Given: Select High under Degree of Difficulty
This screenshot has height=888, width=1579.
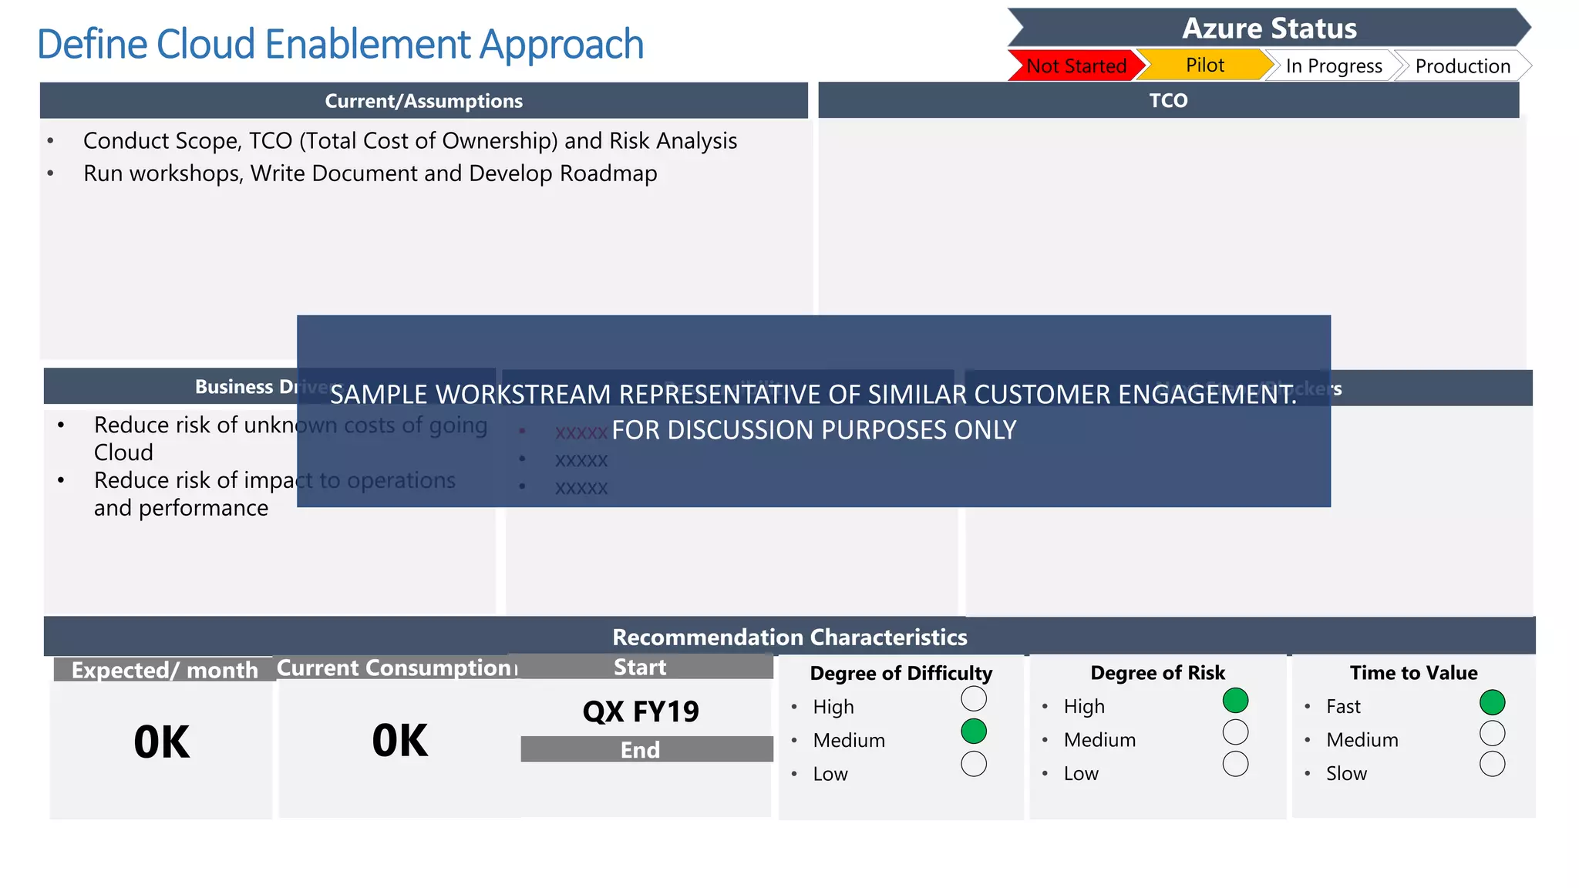Looking at the screenshot, I should pos(974,698).
